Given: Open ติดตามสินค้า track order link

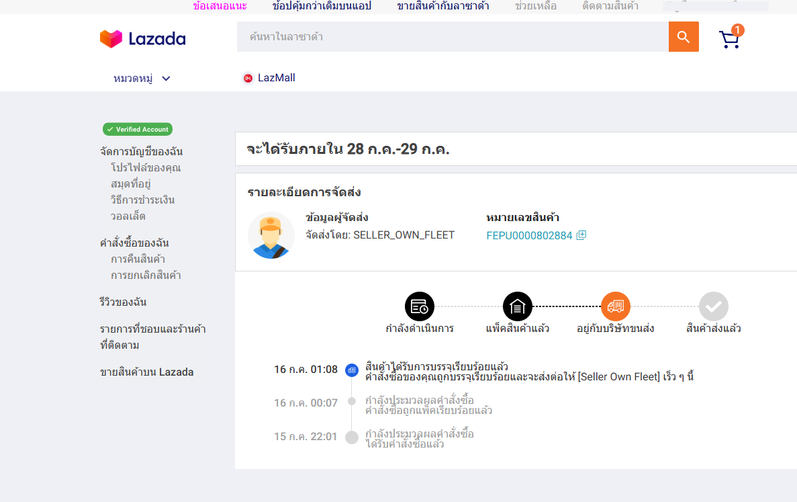Looking at the screenshot, I should pos(610,6).
